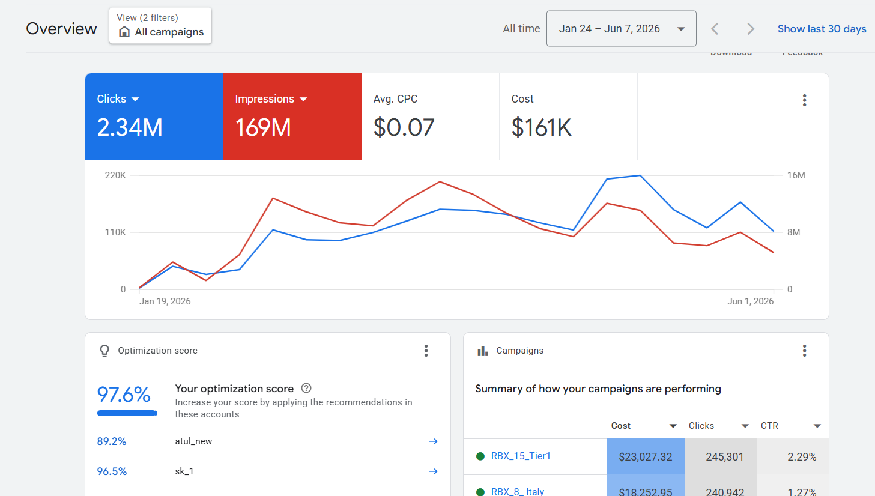
Task: Click the optimization score help icon
Action: (306, 388)
